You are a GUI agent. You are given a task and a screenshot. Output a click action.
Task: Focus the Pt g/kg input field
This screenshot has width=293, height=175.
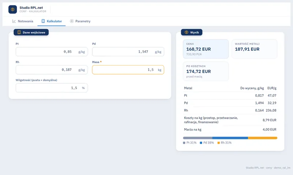click(52, 52)
